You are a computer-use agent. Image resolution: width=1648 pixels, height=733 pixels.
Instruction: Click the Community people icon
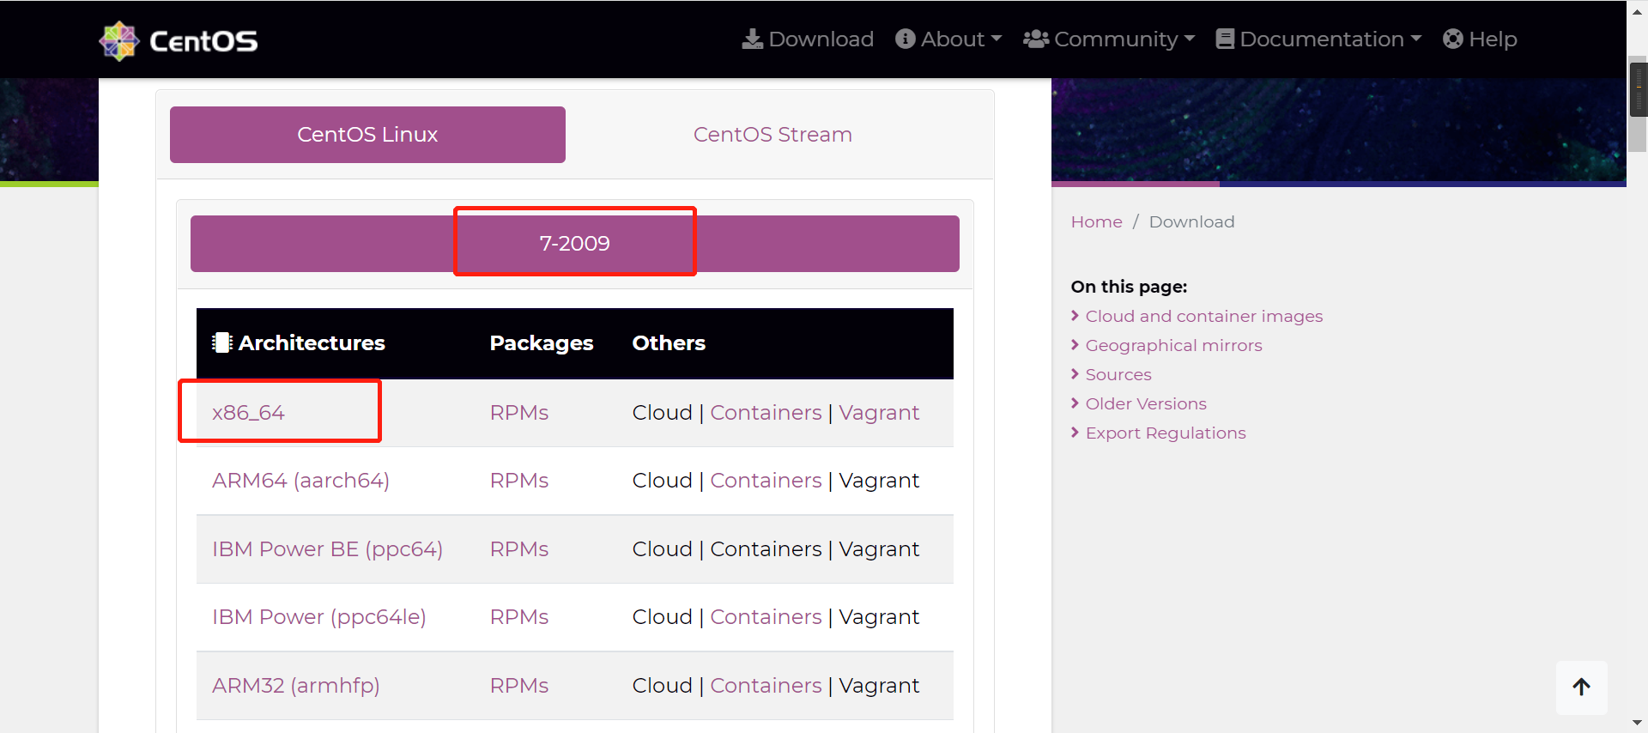coord(1036,39)
